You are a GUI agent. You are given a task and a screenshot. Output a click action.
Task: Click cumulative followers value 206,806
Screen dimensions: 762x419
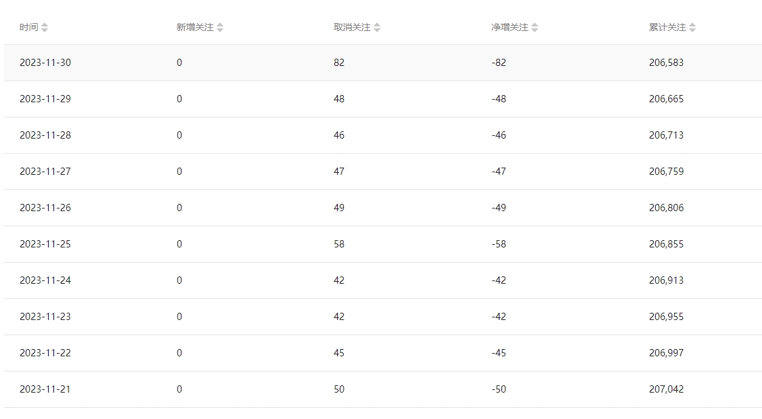(666, 208)
